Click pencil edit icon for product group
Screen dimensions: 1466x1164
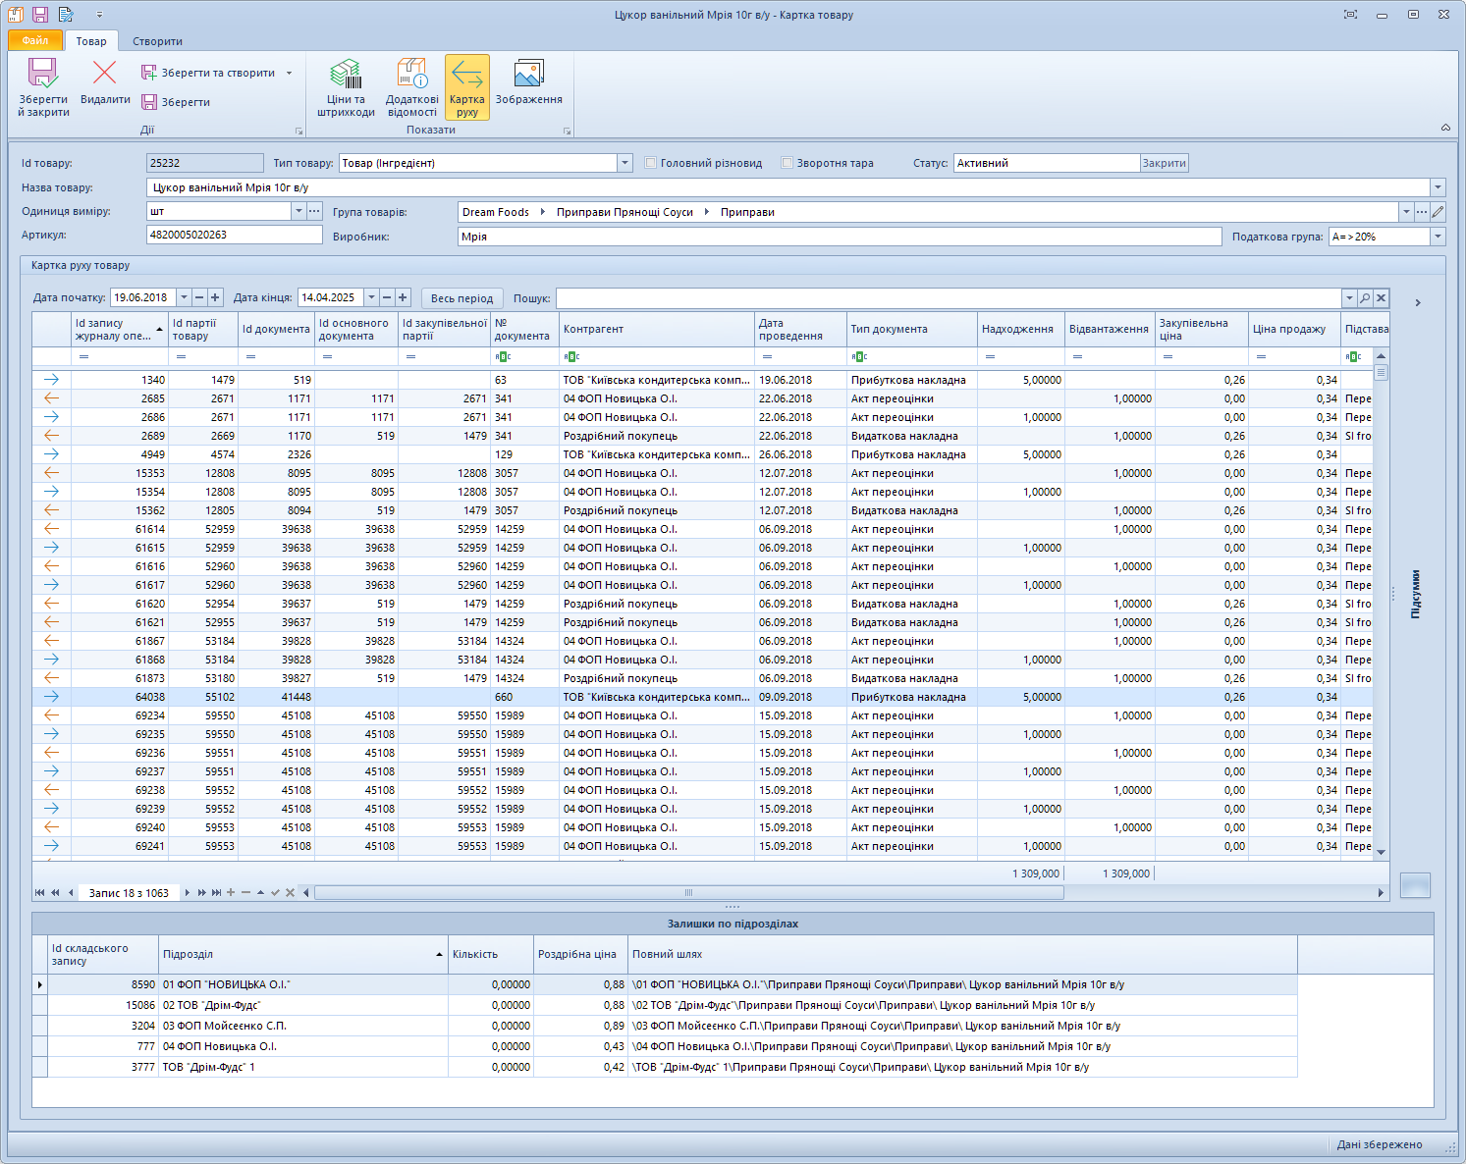[1438, 212]
